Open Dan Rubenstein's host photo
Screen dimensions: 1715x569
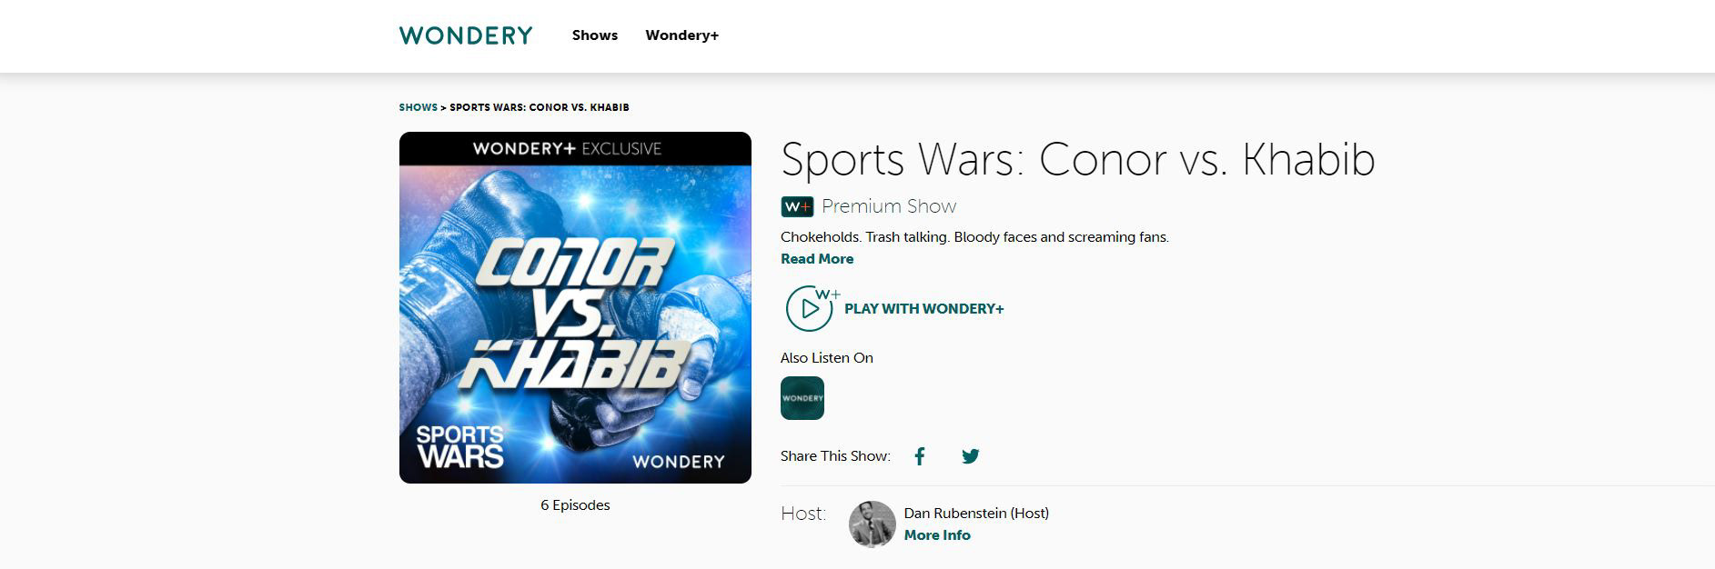(x=873, y=524)
